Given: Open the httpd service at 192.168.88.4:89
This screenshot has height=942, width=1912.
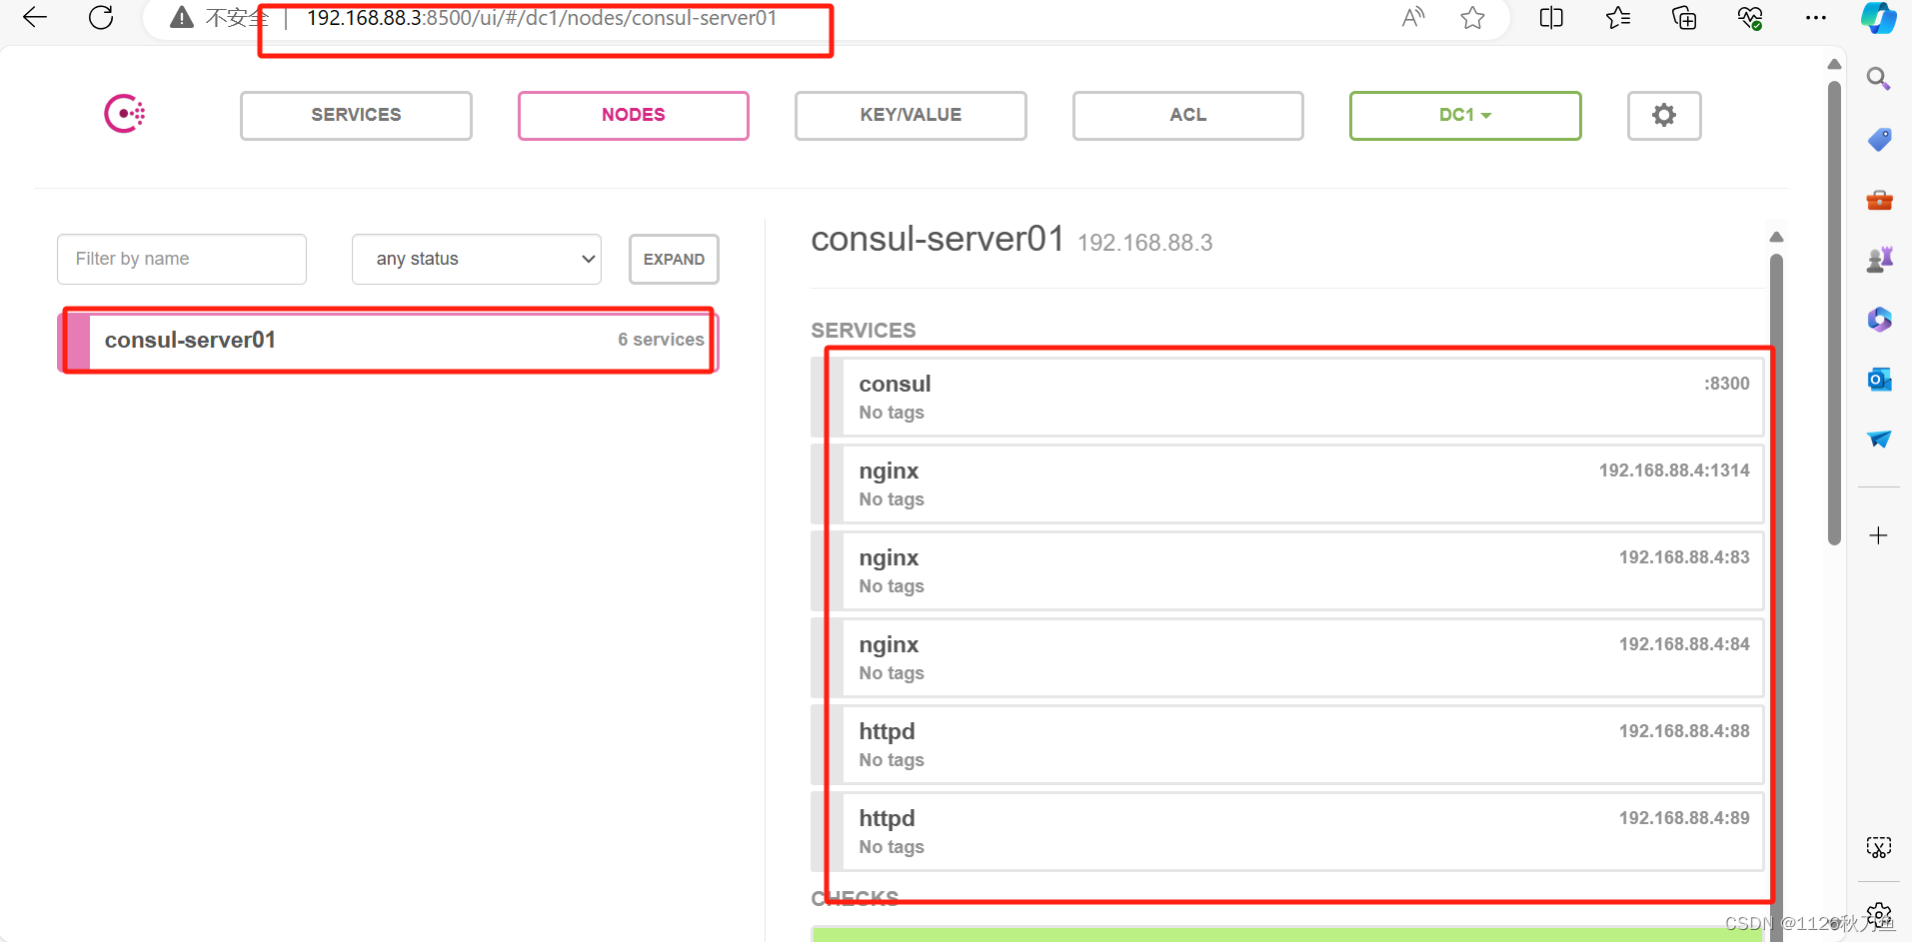Looking at the screenshot, I should (x=1287, y=831).
